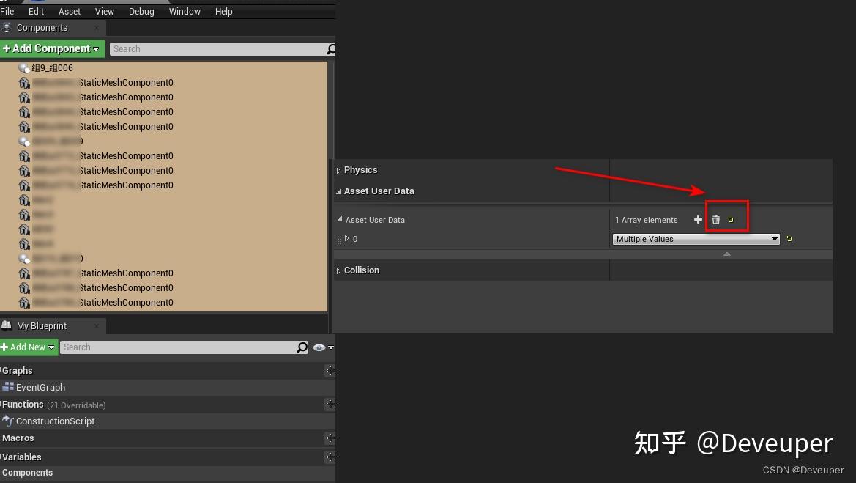Reset Asset User Data array to default

(x=729, y=219)
